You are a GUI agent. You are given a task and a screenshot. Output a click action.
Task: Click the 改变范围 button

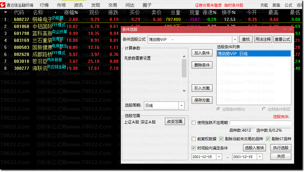(x=175, y=122)
